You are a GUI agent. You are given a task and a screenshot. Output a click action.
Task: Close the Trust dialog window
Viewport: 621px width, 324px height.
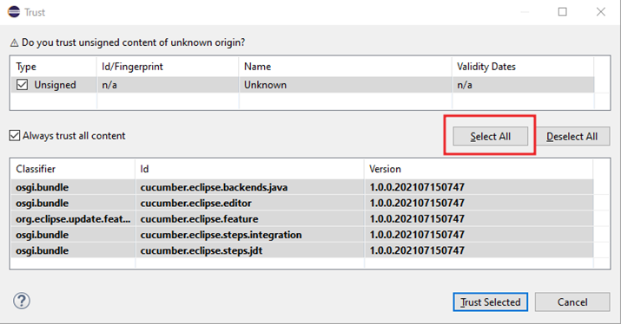(601, 12)
